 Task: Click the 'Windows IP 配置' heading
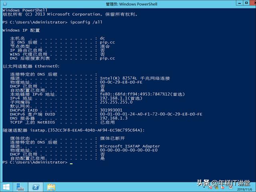(21, 30)
